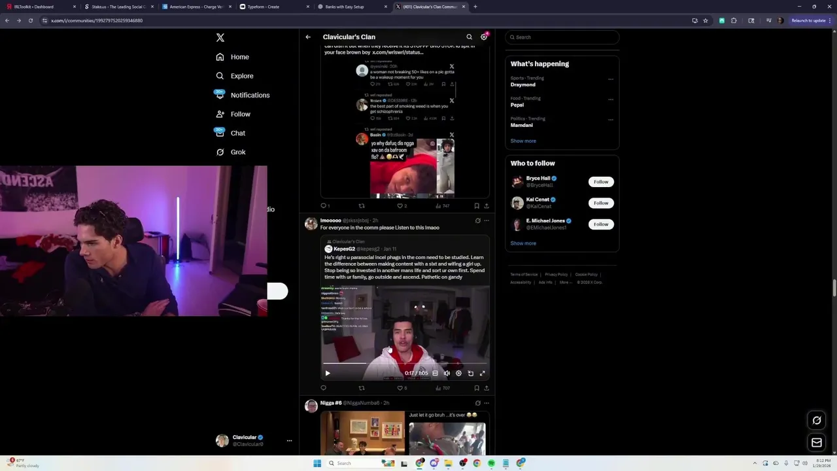Bookmark lmooooo's post
The image size is (837, 471).
click(476, 388)
